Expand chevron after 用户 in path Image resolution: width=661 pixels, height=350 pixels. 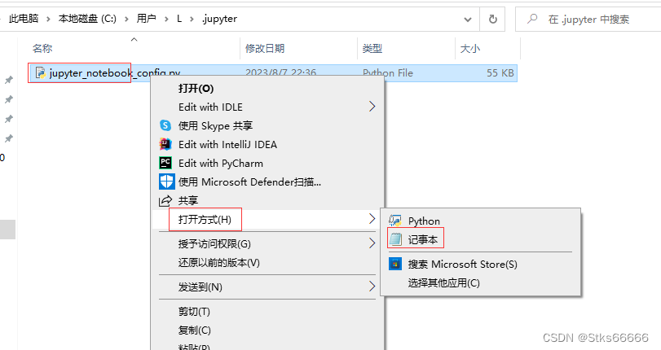click(x=166, y=19)
